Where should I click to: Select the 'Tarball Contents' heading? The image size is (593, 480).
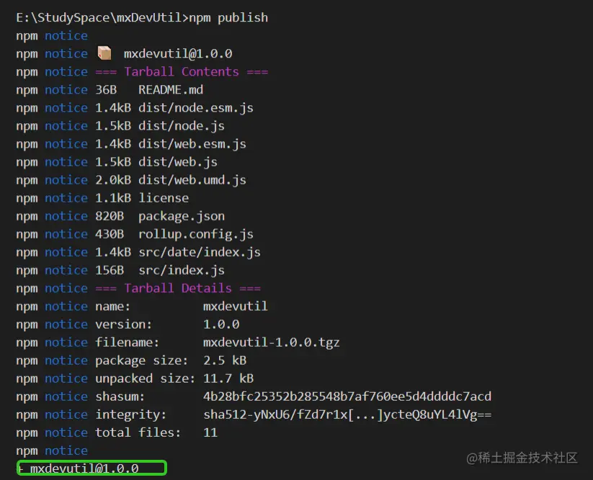[x=182, y=72]
